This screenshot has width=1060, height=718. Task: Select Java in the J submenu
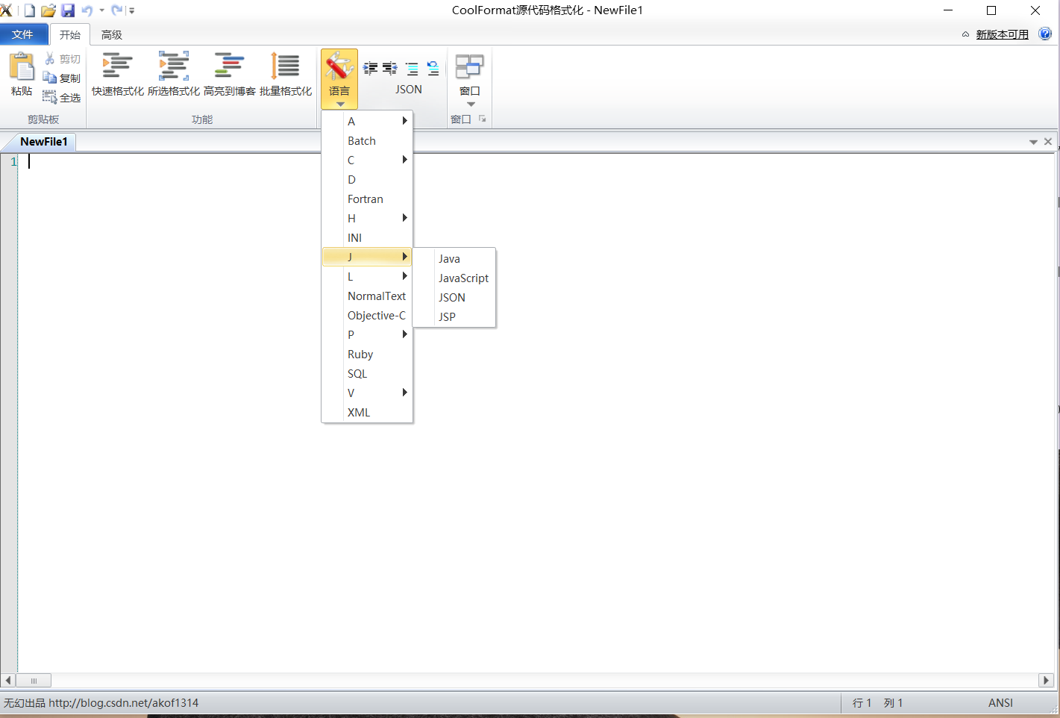(x=454, y=258)
